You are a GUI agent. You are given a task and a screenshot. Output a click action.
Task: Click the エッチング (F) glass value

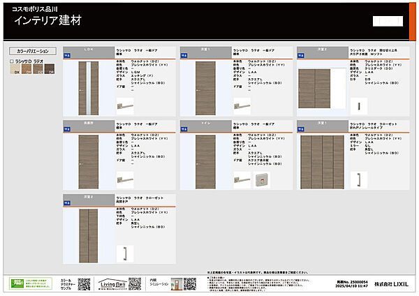[x=142, y=76]
